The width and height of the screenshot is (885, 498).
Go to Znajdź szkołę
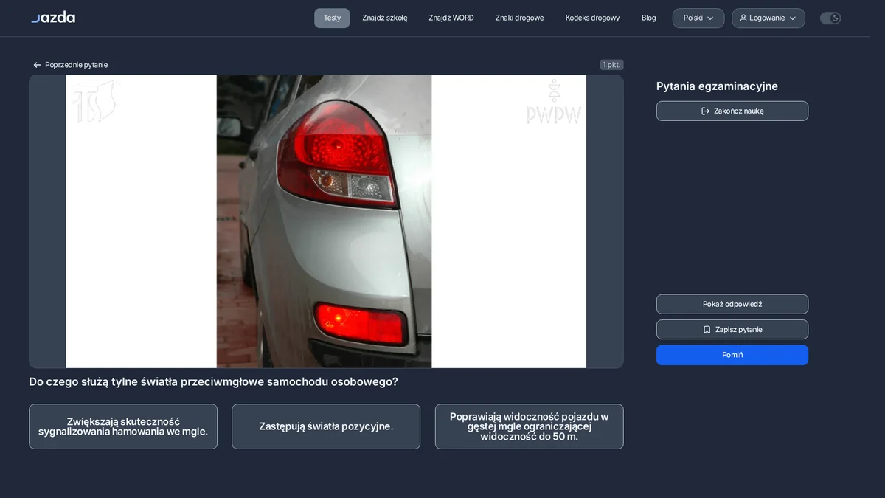pos(385,18)
